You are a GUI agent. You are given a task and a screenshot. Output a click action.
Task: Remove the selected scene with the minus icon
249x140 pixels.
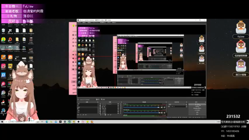(81, 114)
